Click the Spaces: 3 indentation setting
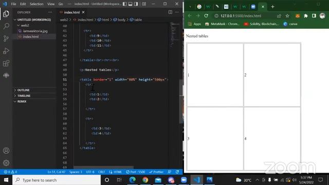The height and width of the screenshot is (185, 329). (76, 172)
